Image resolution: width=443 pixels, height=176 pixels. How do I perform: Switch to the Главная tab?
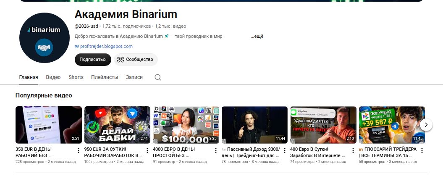29,77
